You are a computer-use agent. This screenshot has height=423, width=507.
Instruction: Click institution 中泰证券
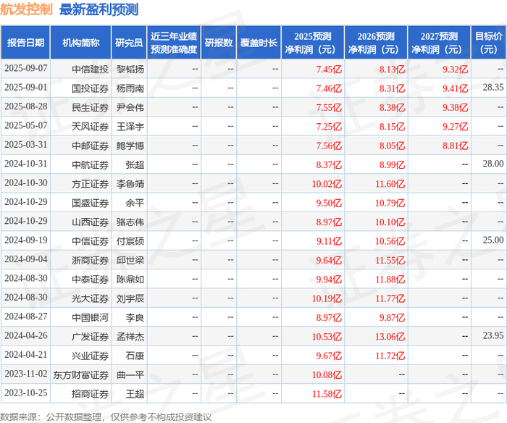point(91,279)
